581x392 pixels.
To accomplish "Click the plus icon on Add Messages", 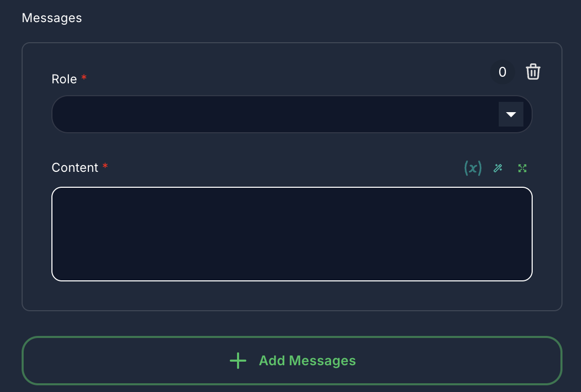I will [238, 361].
